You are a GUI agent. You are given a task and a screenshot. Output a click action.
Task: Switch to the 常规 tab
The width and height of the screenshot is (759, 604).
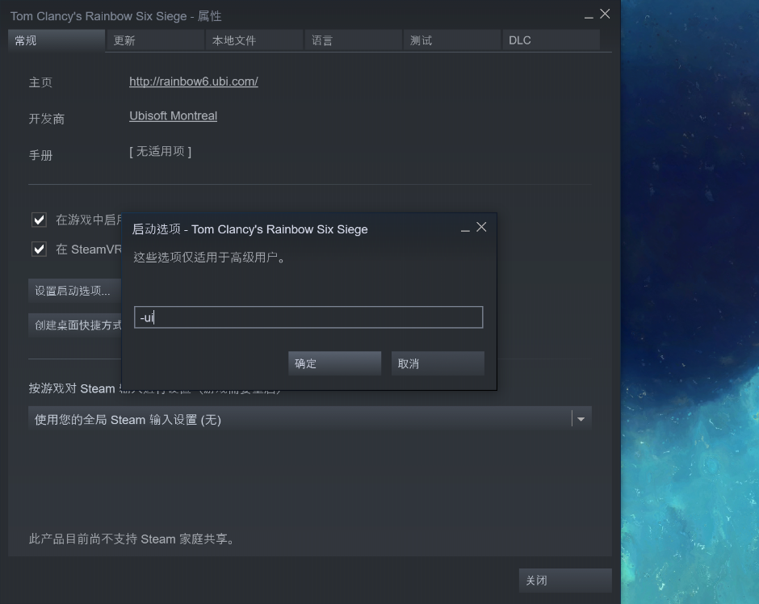[x=57, y=40]
